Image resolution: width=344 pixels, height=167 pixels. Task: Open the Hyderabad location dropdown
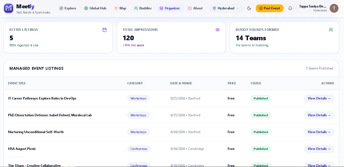coord(226,8)
